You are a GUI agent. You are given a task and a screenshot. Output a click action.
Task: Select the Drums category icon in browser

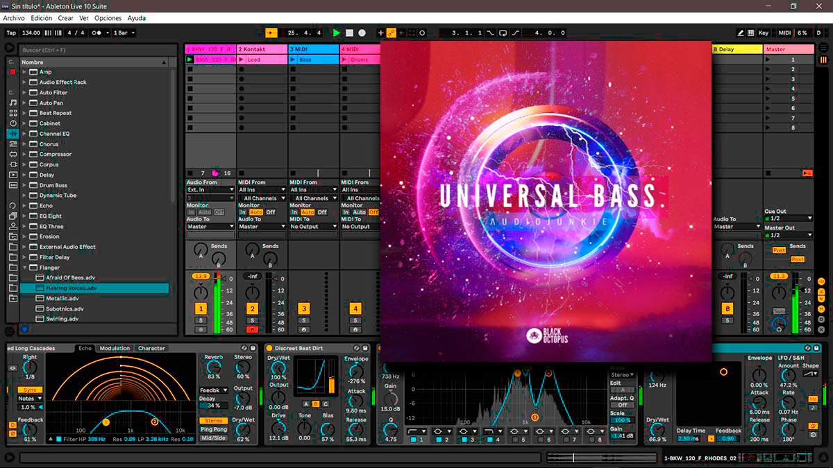pos(13,113)
